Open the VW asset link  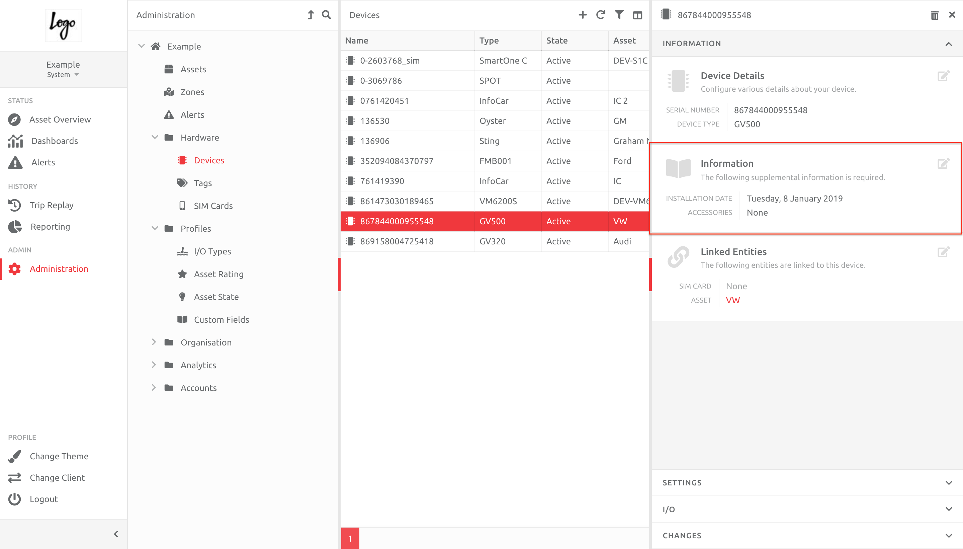tap(732, 300)
